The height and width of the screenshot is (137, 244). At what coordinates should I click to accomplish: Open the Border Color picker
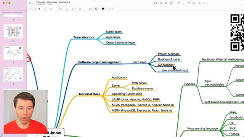tap(97, 9)
